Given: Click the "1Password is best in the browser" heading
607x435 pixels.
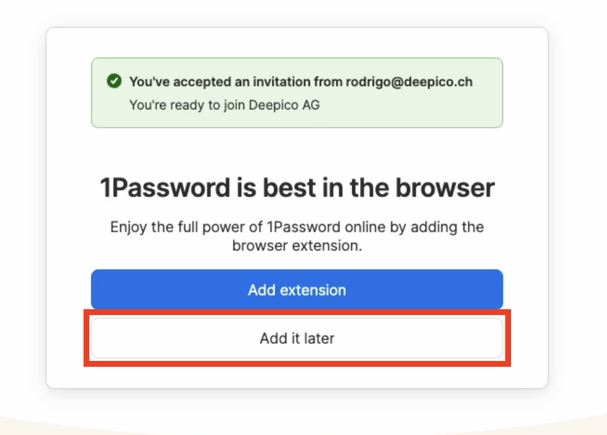Looking at the screenshot, I should pos(296,188).
